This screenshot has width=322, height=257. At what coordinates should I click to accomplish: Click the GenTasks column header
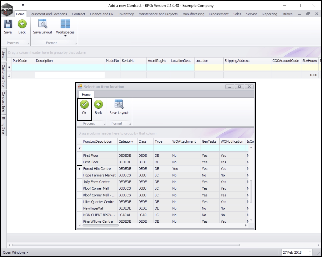210,141
